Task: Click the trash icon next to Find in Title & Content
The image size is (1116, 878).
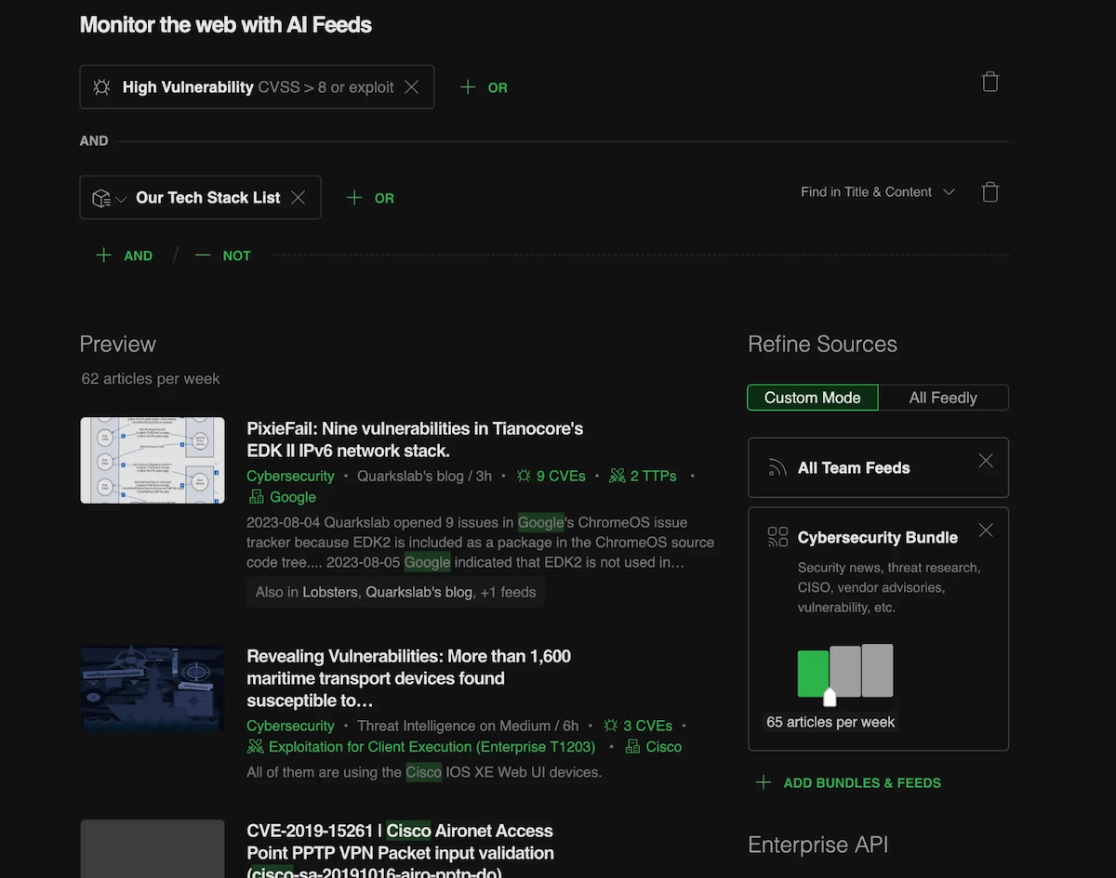Action: pyautogui.click(x=990, y=191)
